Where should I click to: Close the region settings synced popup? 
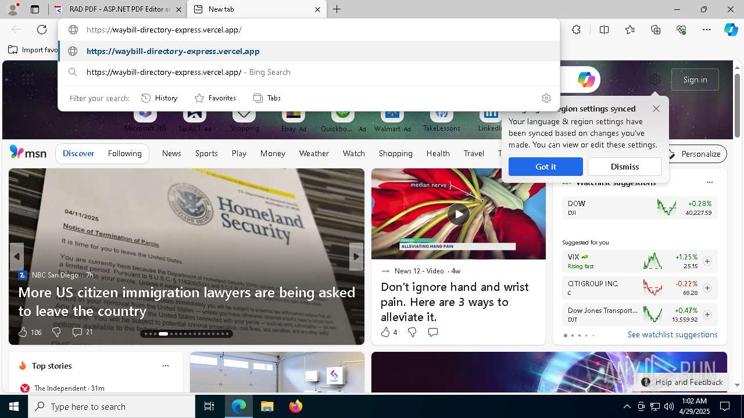656,109
